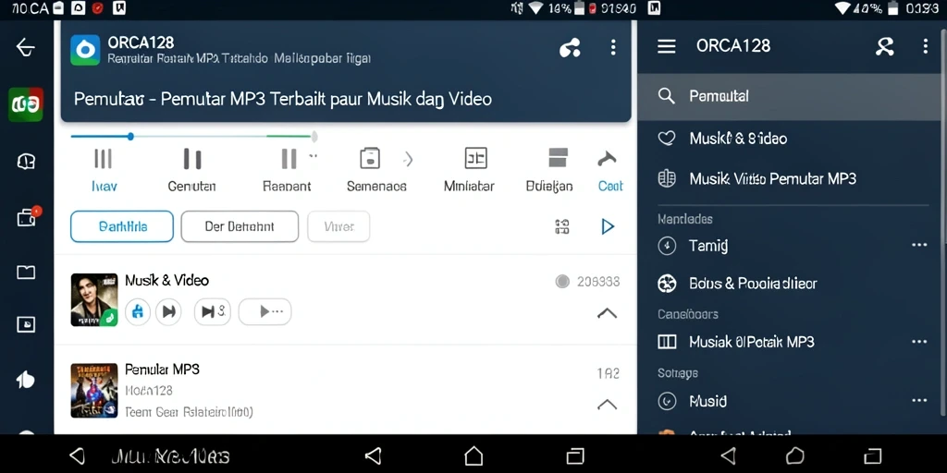
Task: Open the profile icon in right panel header
Action: (x=885, y=46)
